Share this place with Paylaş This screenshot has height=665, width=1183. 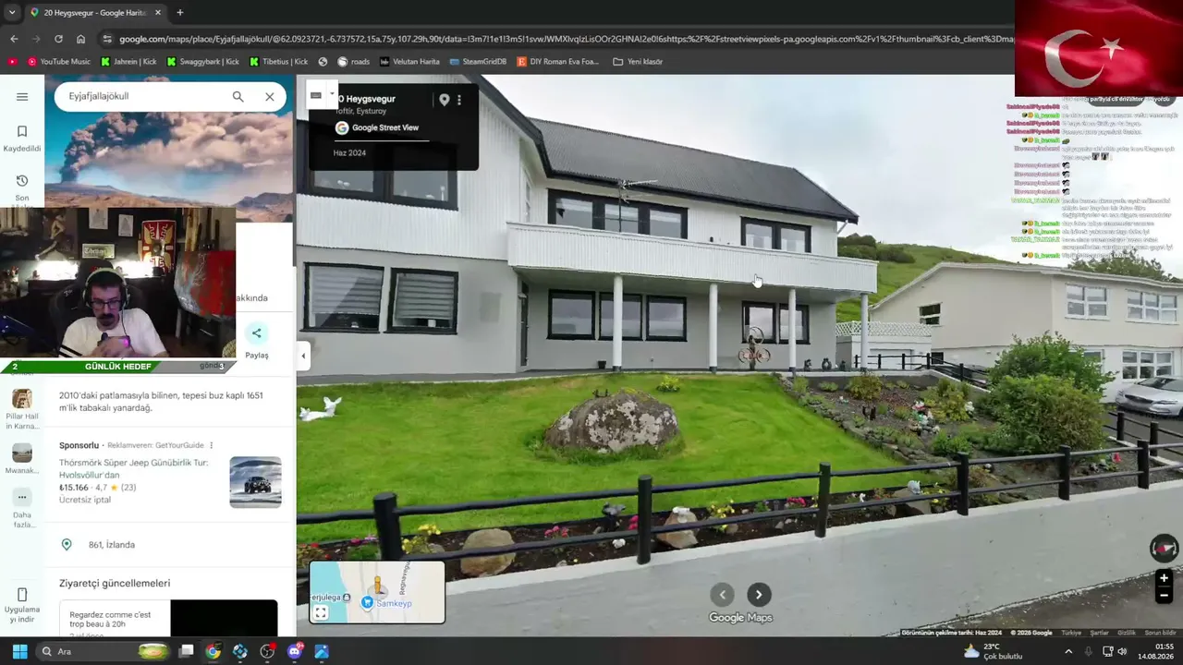[x=257, y=340]
